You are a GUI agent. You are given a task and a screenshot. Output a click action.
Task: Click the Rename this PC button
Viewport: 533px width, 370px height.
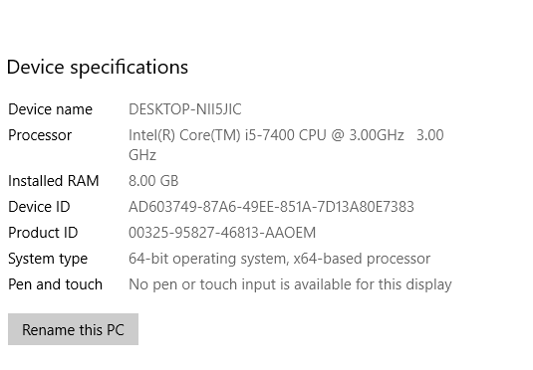(x=73, y=329)
